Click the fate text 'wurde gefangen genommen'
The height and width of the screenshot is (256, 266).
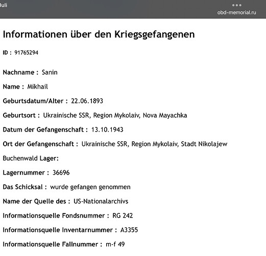90,187
